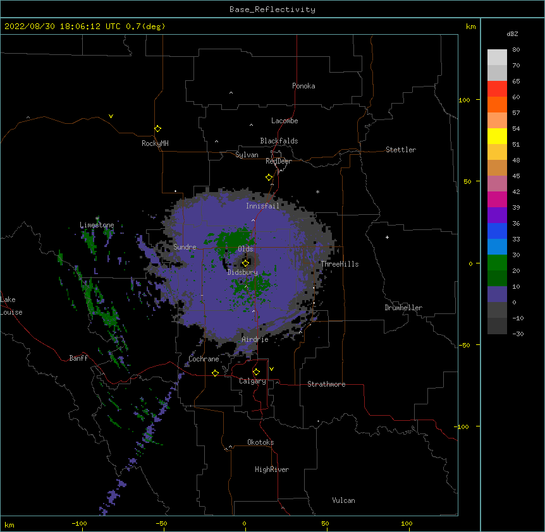545x532 pixels.
Task: Select the yellow diamond marker above RockyMH
Action: (x=157, y=128)
